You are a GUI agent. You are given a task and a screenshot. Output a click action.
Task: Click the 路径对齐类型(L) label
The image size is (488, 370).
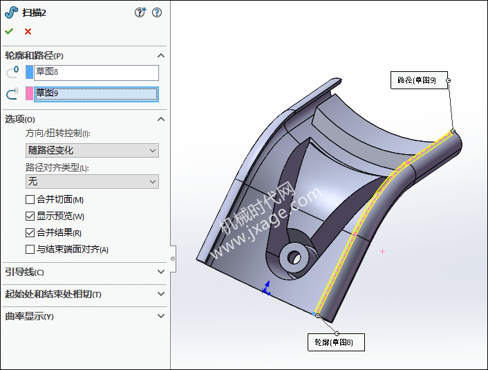[57, 167]
